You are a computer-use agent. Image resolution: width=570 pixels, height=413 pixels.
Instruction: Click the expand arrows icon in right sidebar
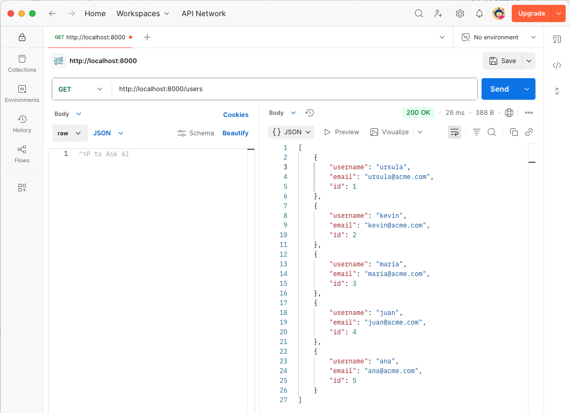(557, 91)
